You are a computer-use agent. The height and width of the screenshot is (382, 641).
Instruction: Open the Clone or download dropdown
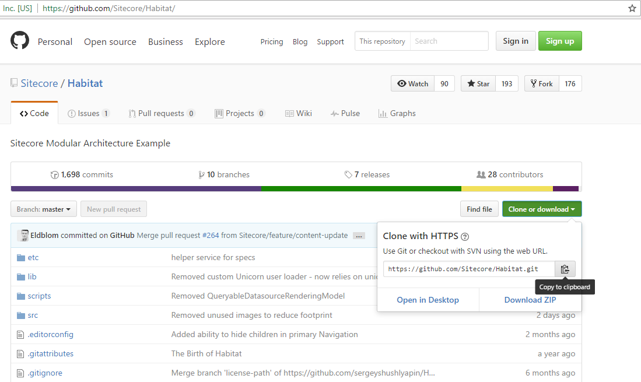coord(541,209)
